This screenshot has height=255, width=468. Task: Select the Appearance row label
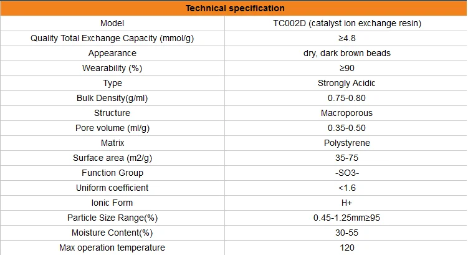tap(112, 53)
